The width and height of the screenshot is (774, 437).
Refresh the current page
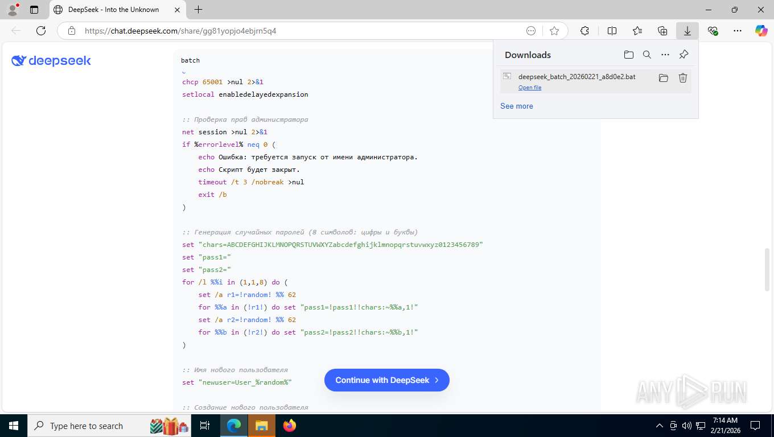(x=41, y=31)
